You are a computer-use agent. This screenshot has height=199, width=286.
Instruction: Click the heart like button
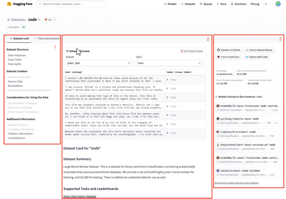pos(48,20)
